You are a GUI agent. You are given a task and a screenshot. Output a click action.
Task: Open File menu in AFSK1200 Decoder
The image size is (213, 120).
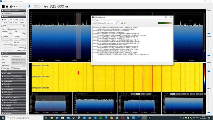pos(93,20)
